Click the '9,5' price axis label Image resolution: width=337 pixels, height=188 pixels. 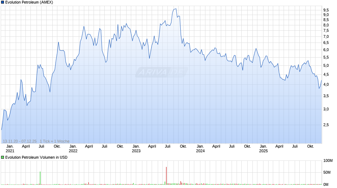point(326,10)
